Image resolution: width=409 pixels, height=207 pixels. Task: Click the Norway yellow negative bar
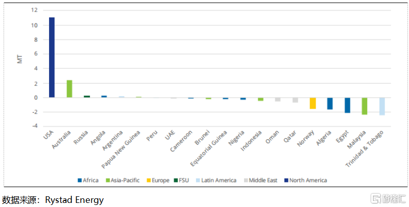tap(312, 103)
